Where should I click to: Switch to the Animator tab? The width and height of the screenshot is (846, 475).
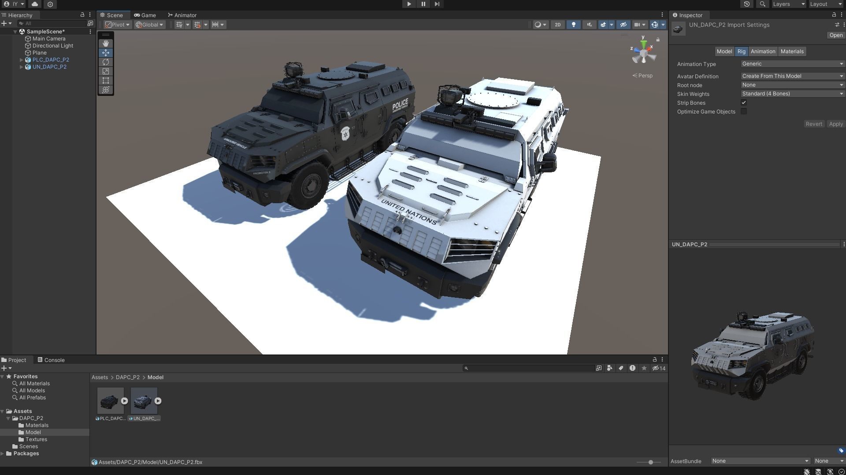182,15
